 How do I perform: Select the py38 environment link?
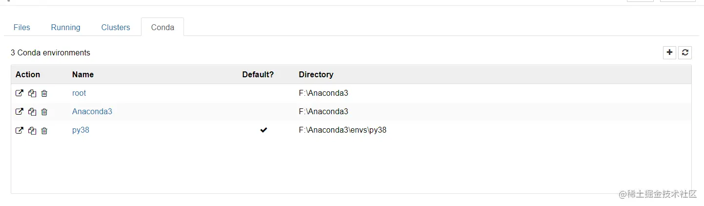(80, 130)
